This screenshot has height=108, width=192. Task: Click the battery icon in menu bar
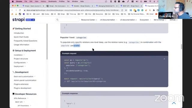click(145, 1)
